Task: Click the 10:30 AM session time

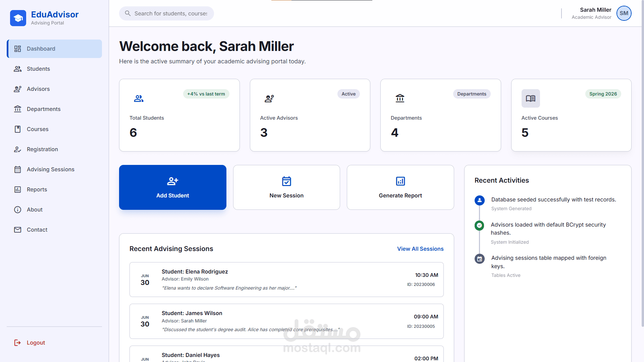Action: click(427, 275)
